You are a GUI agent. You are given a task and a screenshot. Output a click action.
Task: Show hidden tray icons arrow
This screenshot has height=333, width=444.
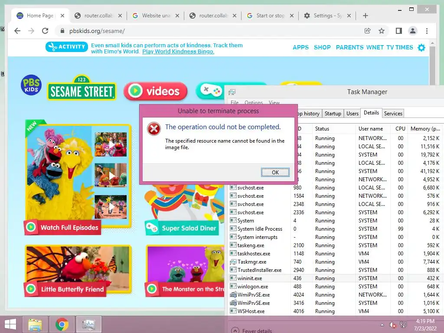click(382, 325)
